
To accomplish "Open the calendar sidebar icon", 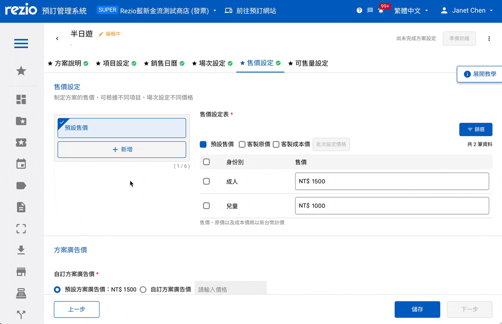I will (x=21, y=164).
